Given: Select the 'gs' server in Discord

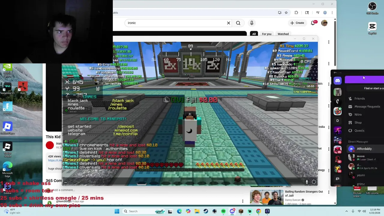Looking at the screenshot, I should (x=337, y=178).
